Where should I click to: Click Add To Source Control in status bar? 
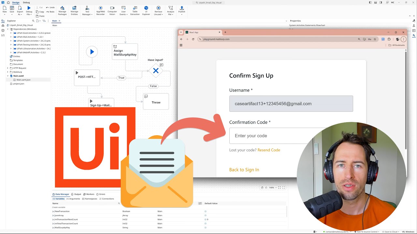coord(367,232)
